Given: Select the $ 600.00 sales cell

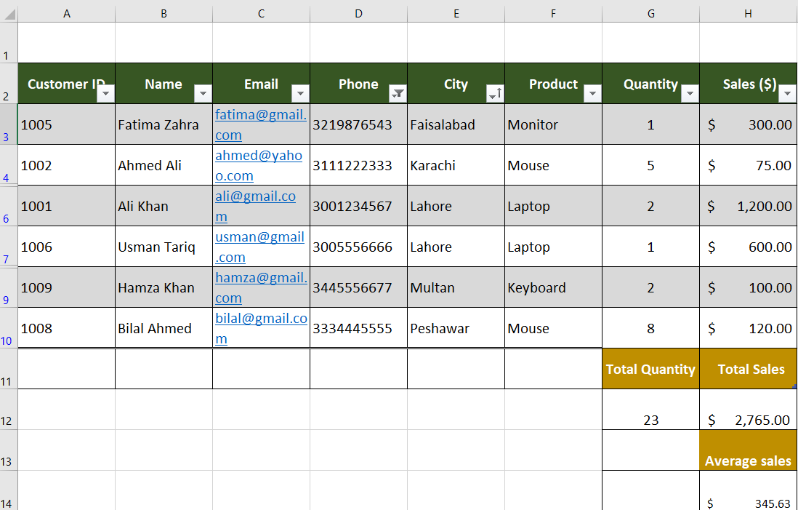Looking at the screenshot, I should pos(748,247).
